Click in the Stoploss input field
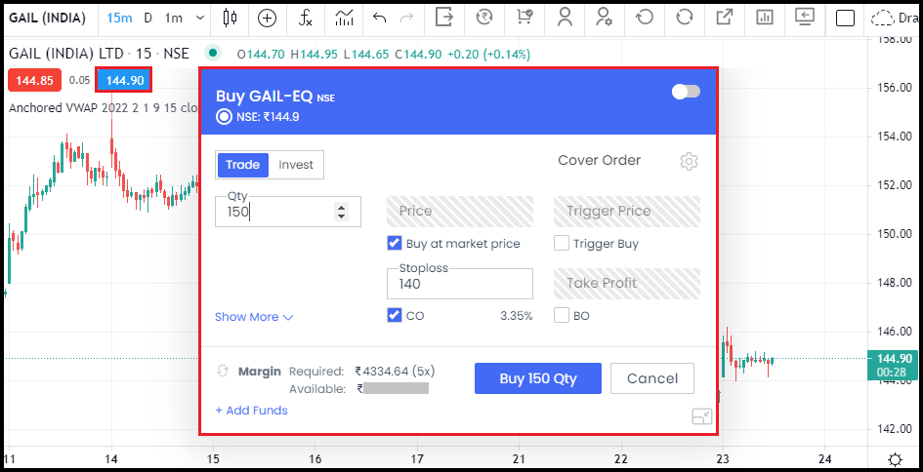923x472 pixels. (460, 284)
